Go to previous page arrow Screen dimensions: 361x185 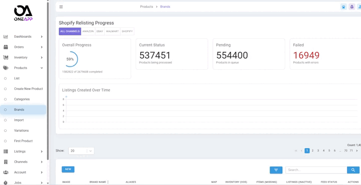click(x=302, y=151)
